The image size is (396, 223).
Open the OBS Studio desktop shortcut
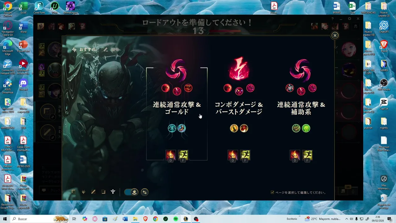384,85
